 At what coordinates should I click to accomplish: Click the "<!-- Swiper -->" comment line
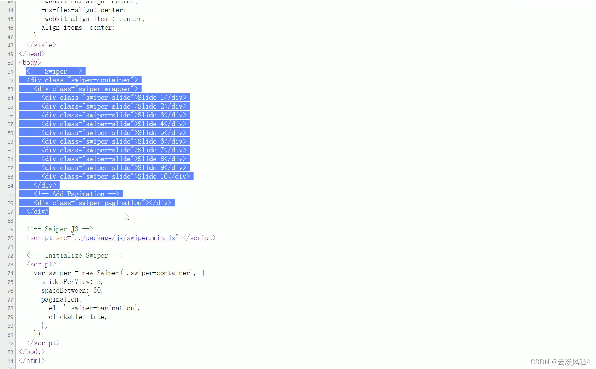54,71
